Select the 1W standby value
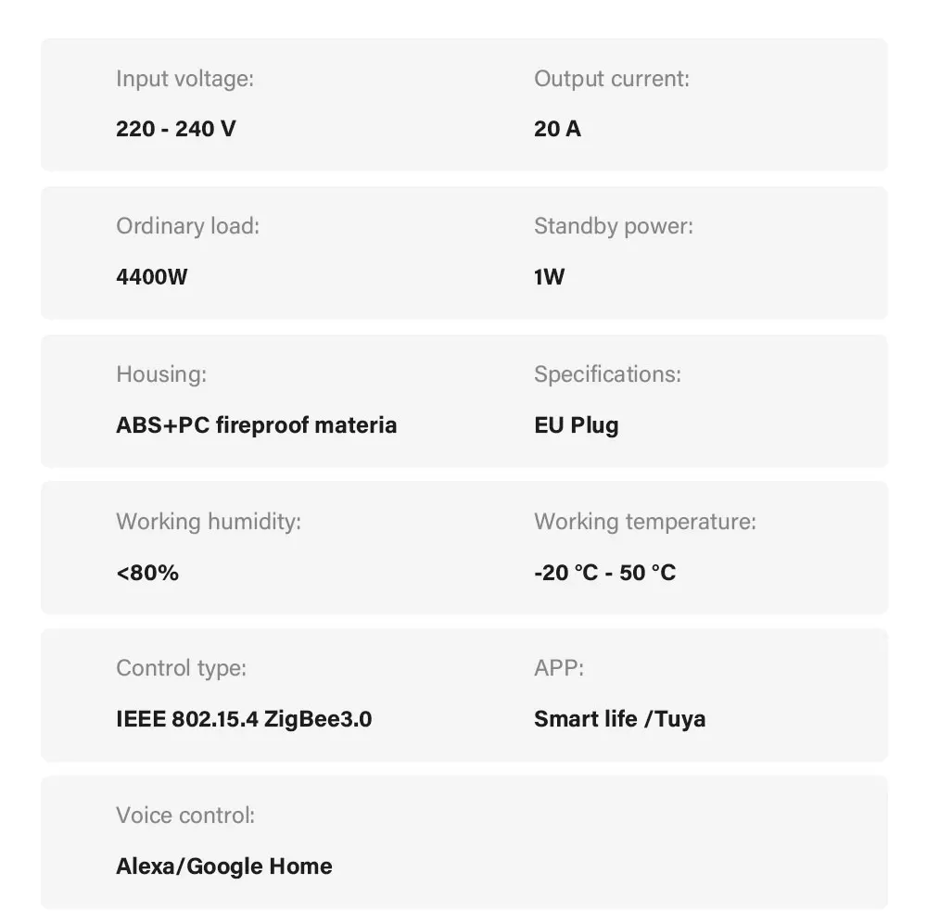The width and height of the screenshot is (927, 923). [549, 276]
